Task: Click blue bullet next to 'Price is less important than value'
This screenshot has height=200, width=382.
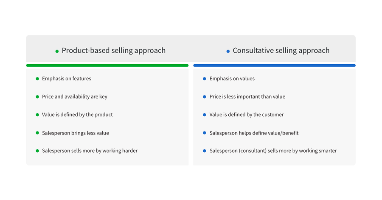Action: [x=205, y=97]
